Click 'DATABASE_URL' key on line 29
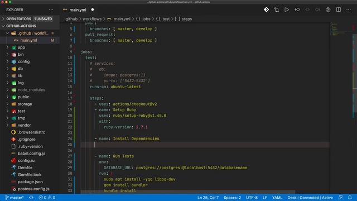The image size is (357, 201). 118,167
